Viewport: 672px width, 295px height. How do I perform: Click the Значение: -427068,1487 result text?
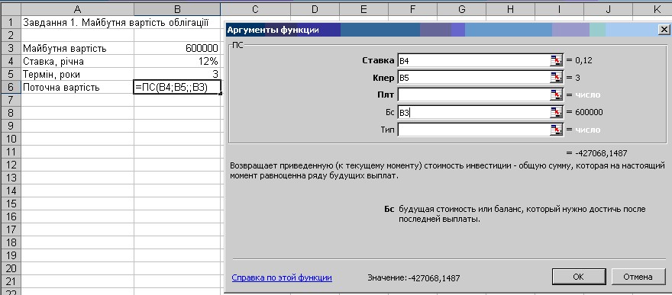point(414,278)
